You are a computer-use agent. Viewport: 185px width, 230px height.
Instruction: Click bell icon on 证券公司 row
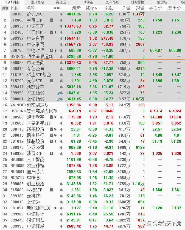coord(61,147)
